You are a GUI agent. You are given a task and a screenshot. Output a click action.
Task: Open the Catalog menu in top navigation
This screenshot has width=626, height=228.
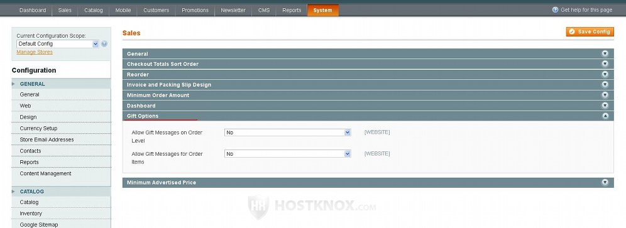(94, 11)
